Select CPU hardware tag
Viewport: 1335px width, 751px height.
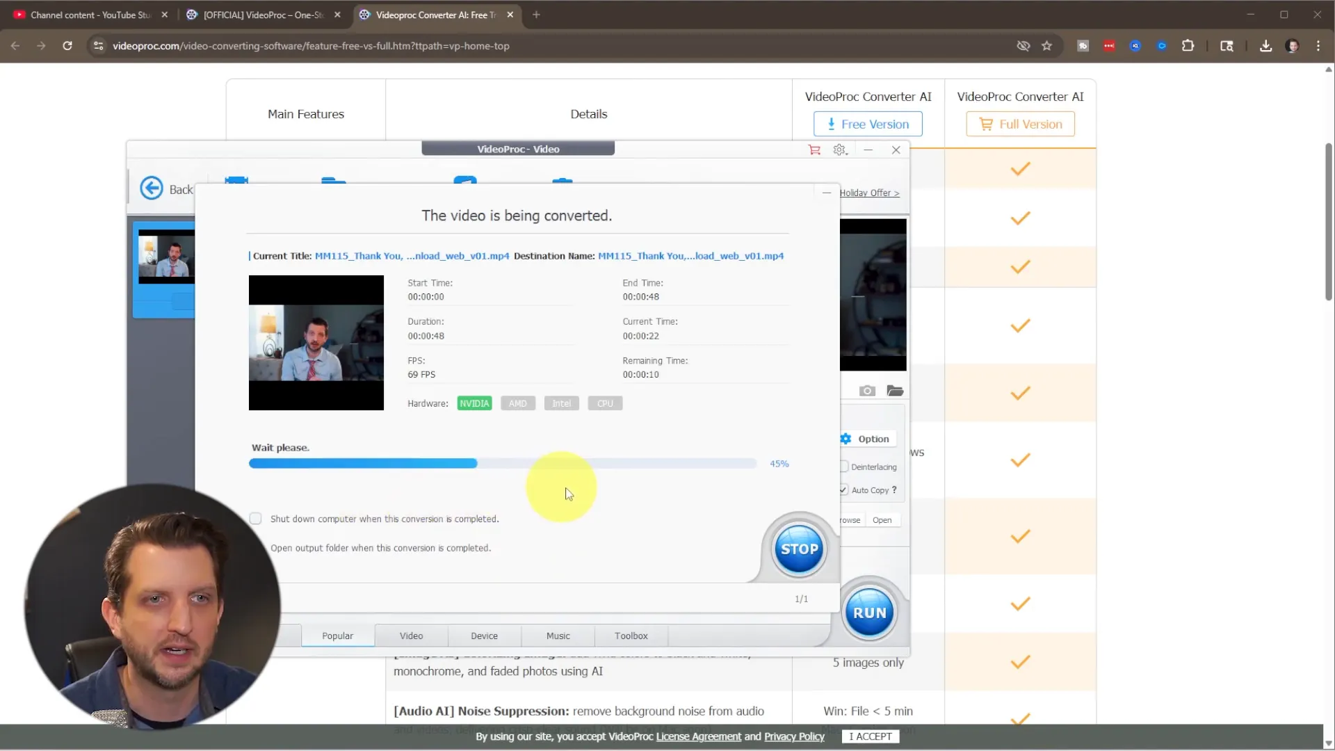(605, 403)
